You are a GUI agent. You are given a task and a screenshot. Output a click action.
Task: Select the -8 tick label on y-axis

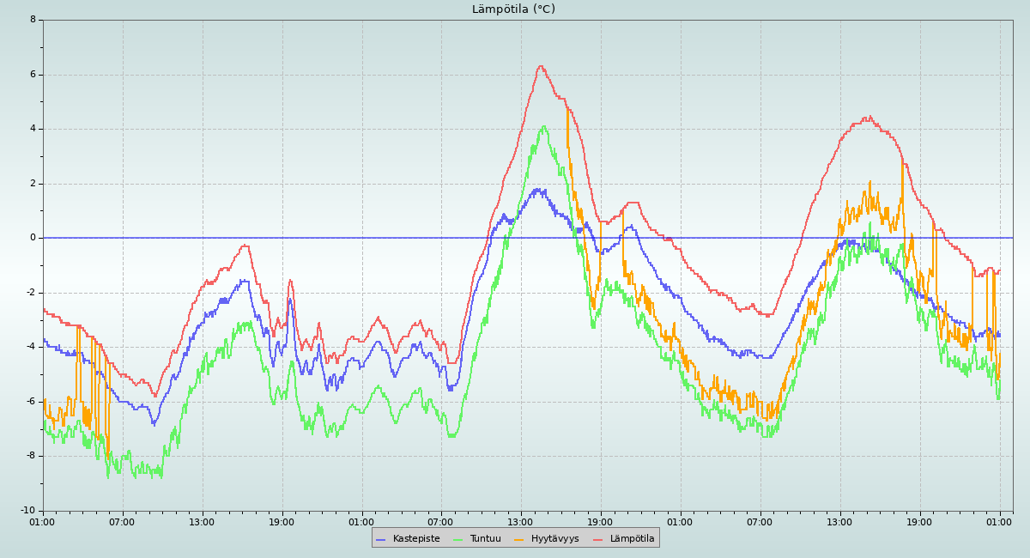(30, 456)
